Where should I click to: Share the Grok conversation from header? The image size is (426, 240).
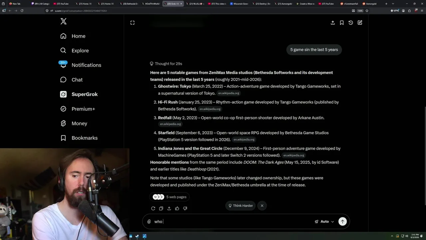333,23
